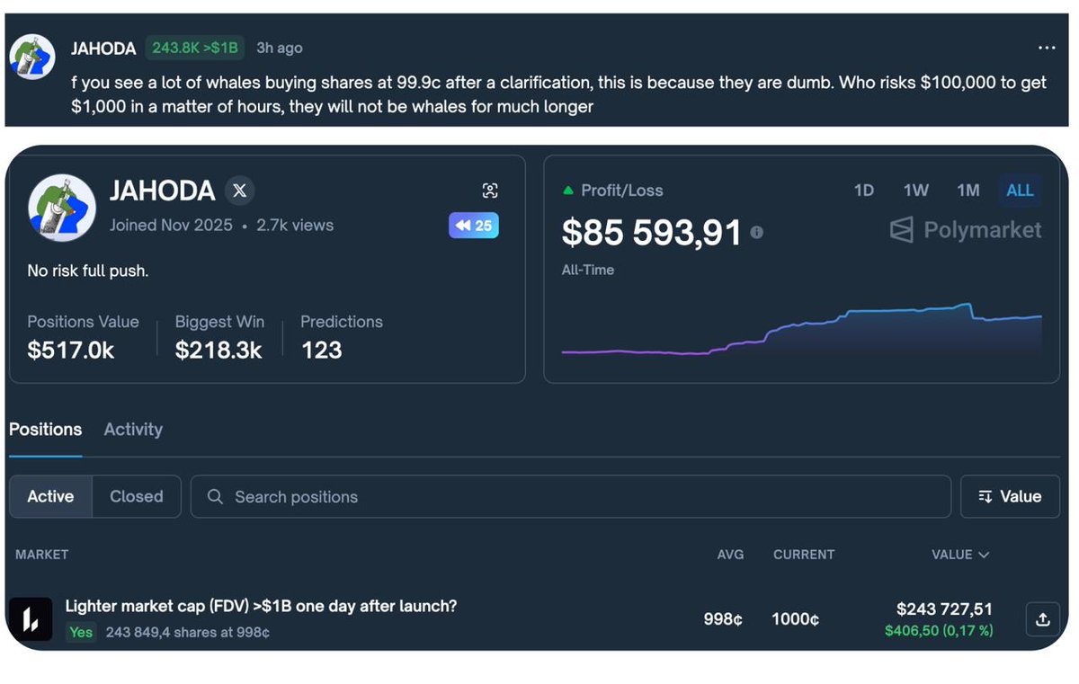Click the Polymarket logo in the chart panel
Screen dimensions: 1079x684
966,230
